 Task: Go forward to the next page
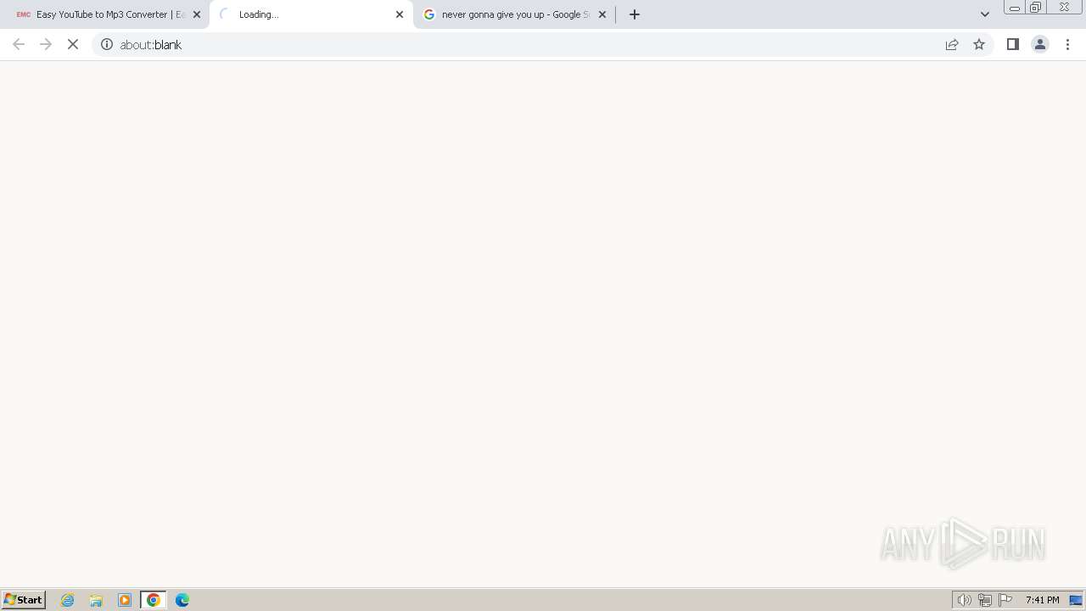[46, 44]
